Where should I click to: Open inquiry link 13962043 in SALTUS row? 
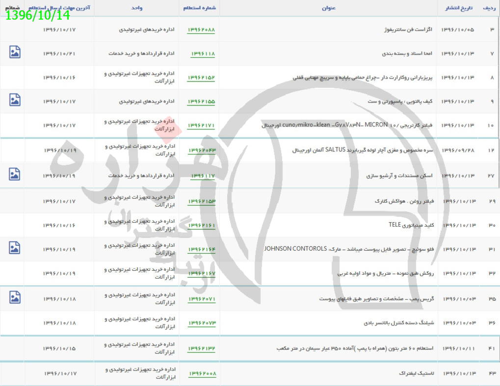click(x=201, y=151)
